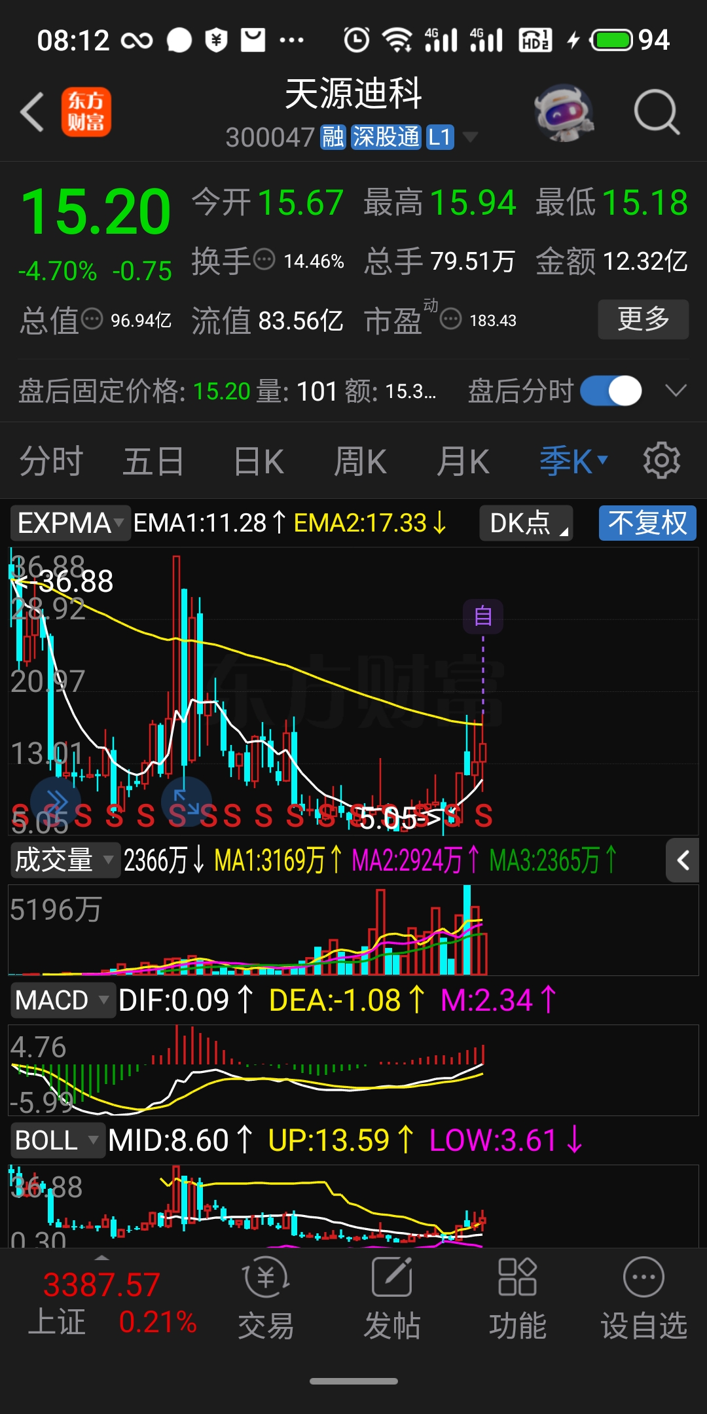Open 总值 info circle icon
Viewport: 707px width, 1414px height.
(x=92, y=319)
